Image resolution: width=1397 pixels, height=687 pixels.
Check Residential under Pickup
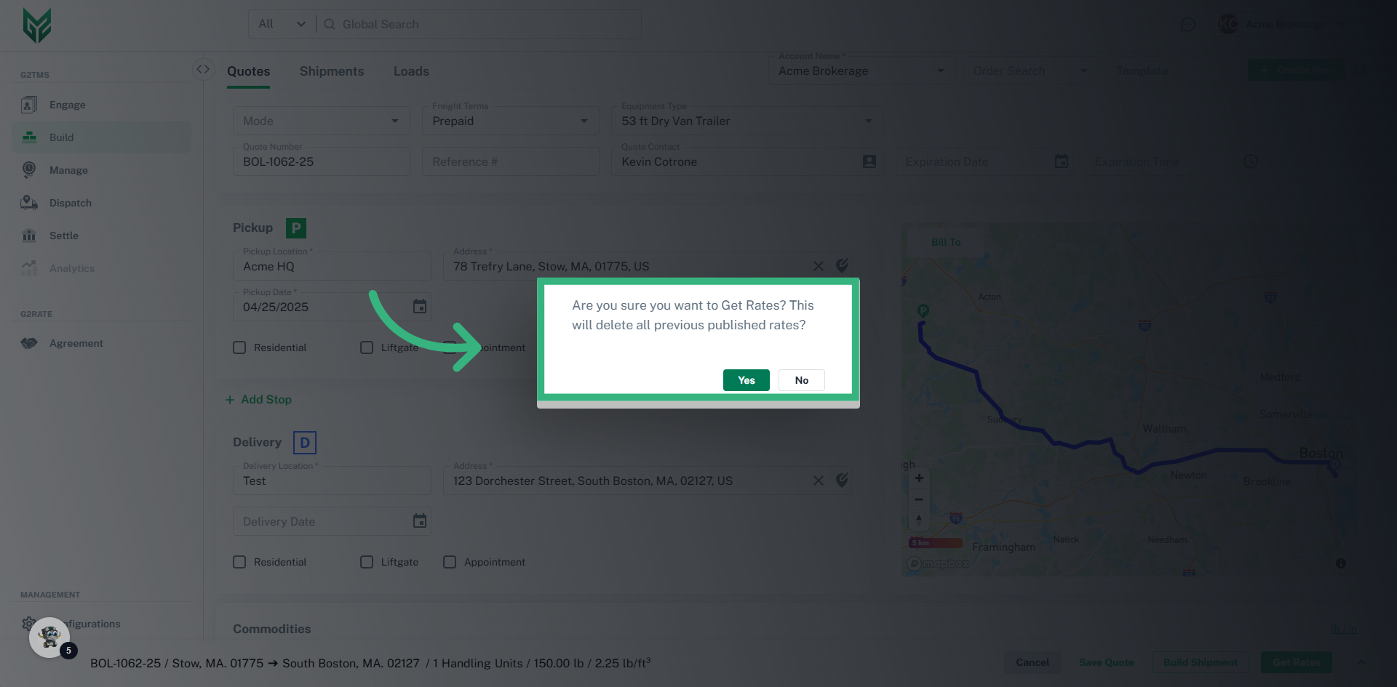(x=239, y=347)
